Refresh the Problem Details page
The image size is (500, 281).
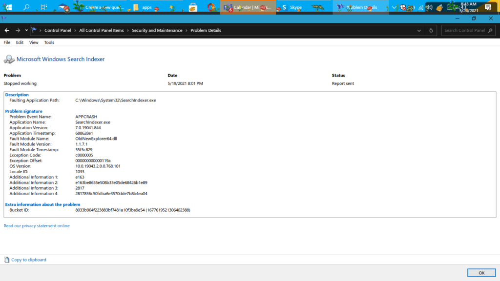pyautogui.click(x=430, y=30)
